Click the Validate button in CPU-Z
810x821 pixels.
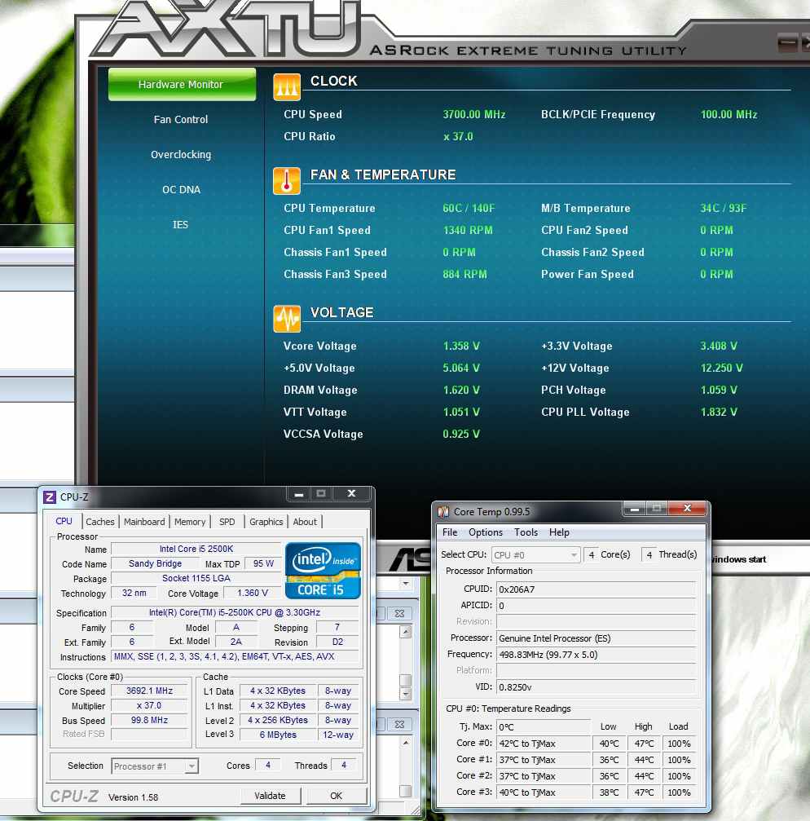[270, 796]
